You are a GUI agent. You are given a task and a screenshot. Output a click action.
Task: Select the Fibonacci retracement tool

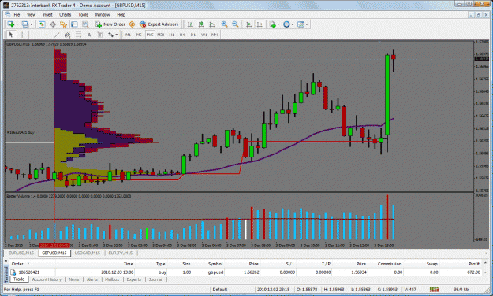tap(78, 35)
